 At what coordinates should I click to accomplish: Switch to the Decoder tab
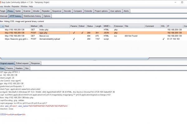point(67,11)
